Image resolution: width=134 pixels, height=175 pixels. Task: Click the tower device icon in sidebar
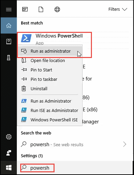coord(9,58)
